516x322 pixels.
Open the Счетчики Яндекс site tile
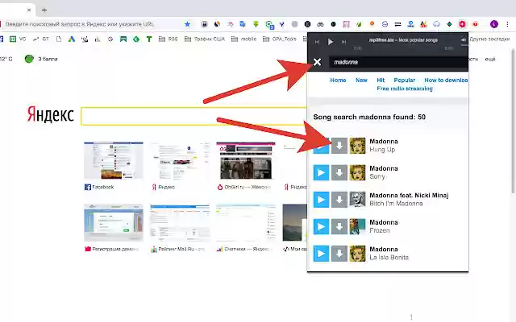click(x=246, y=228)
